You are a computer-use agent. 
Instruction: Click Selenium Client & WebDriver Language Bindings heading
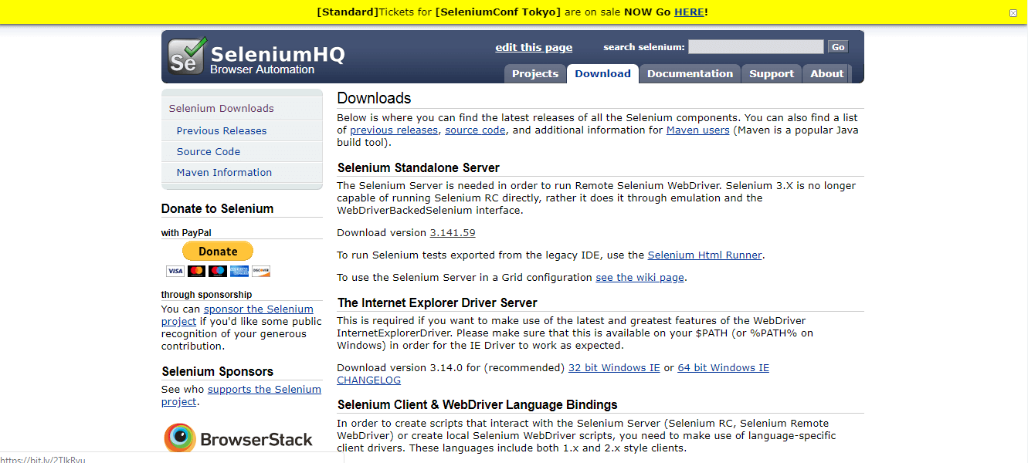click(x=477, y=404)
